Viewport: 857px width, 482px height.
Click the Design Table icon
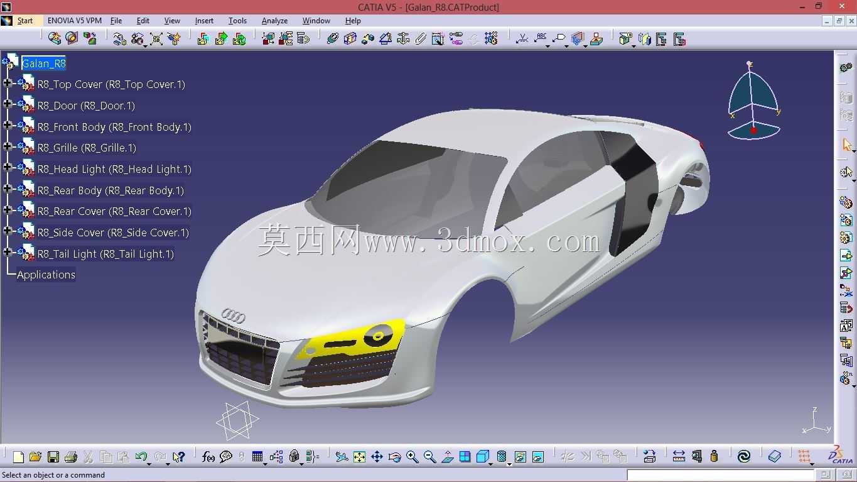pos(257,457)
